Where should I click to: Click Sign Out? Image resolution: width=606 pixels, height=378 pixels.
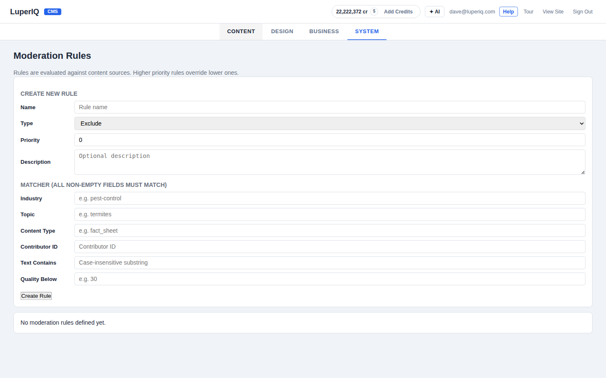click(582, 11)
